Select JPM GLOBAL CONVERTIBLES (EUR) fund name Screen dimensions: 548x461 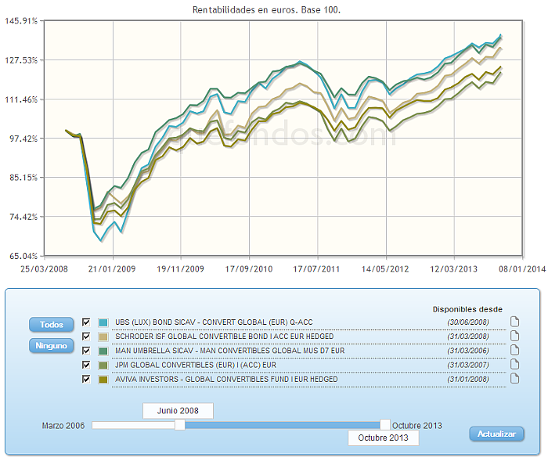click(x=196, y=366)
